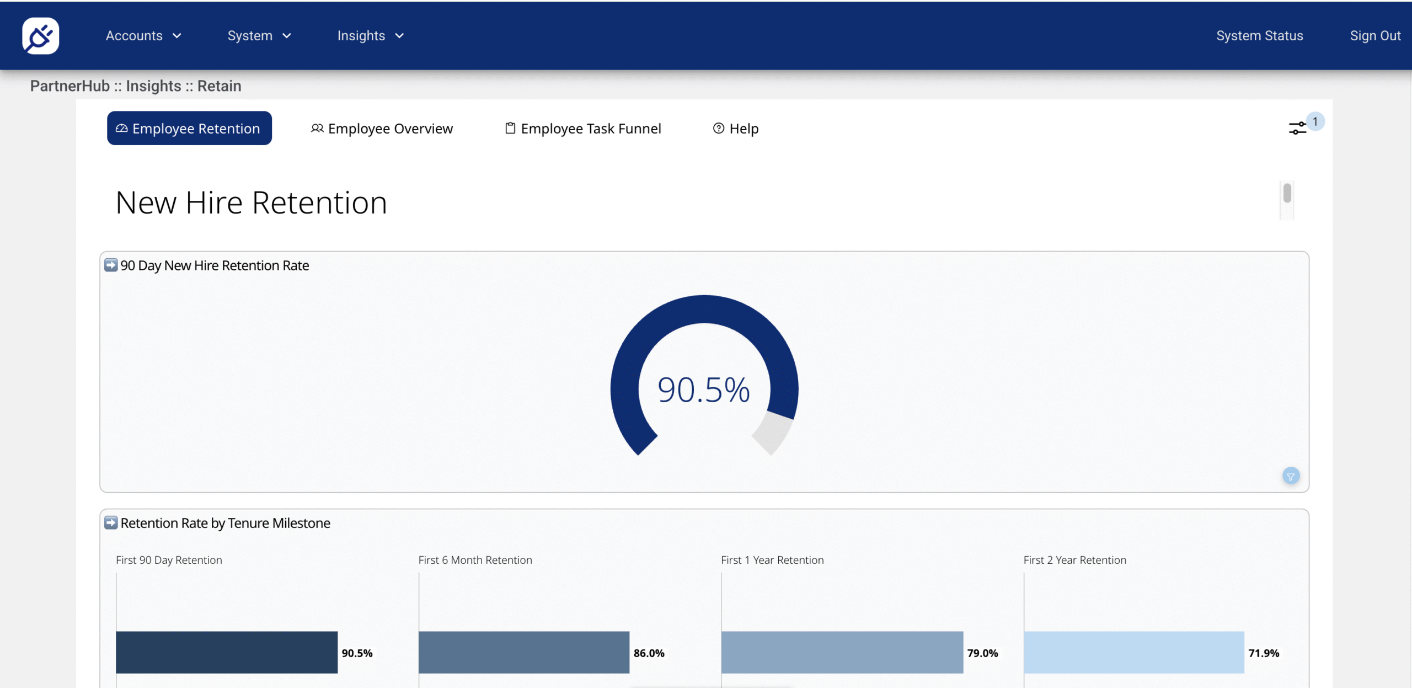Click the dashboard vertical scrollbar thumb
The image size is (1412, 688).
point(1287,194)
